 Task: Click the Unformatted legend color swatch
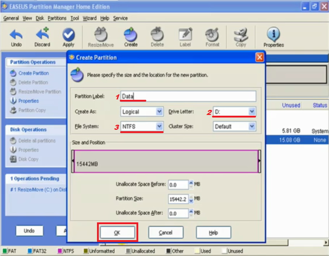86,251
